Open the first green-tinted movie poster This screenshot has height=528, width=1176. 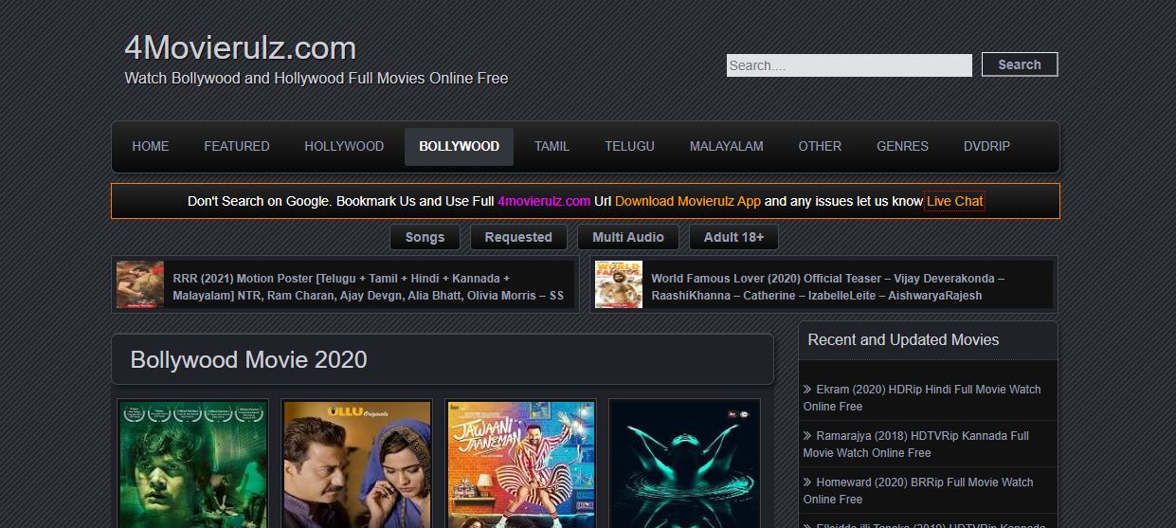click(x=193, y=464)
